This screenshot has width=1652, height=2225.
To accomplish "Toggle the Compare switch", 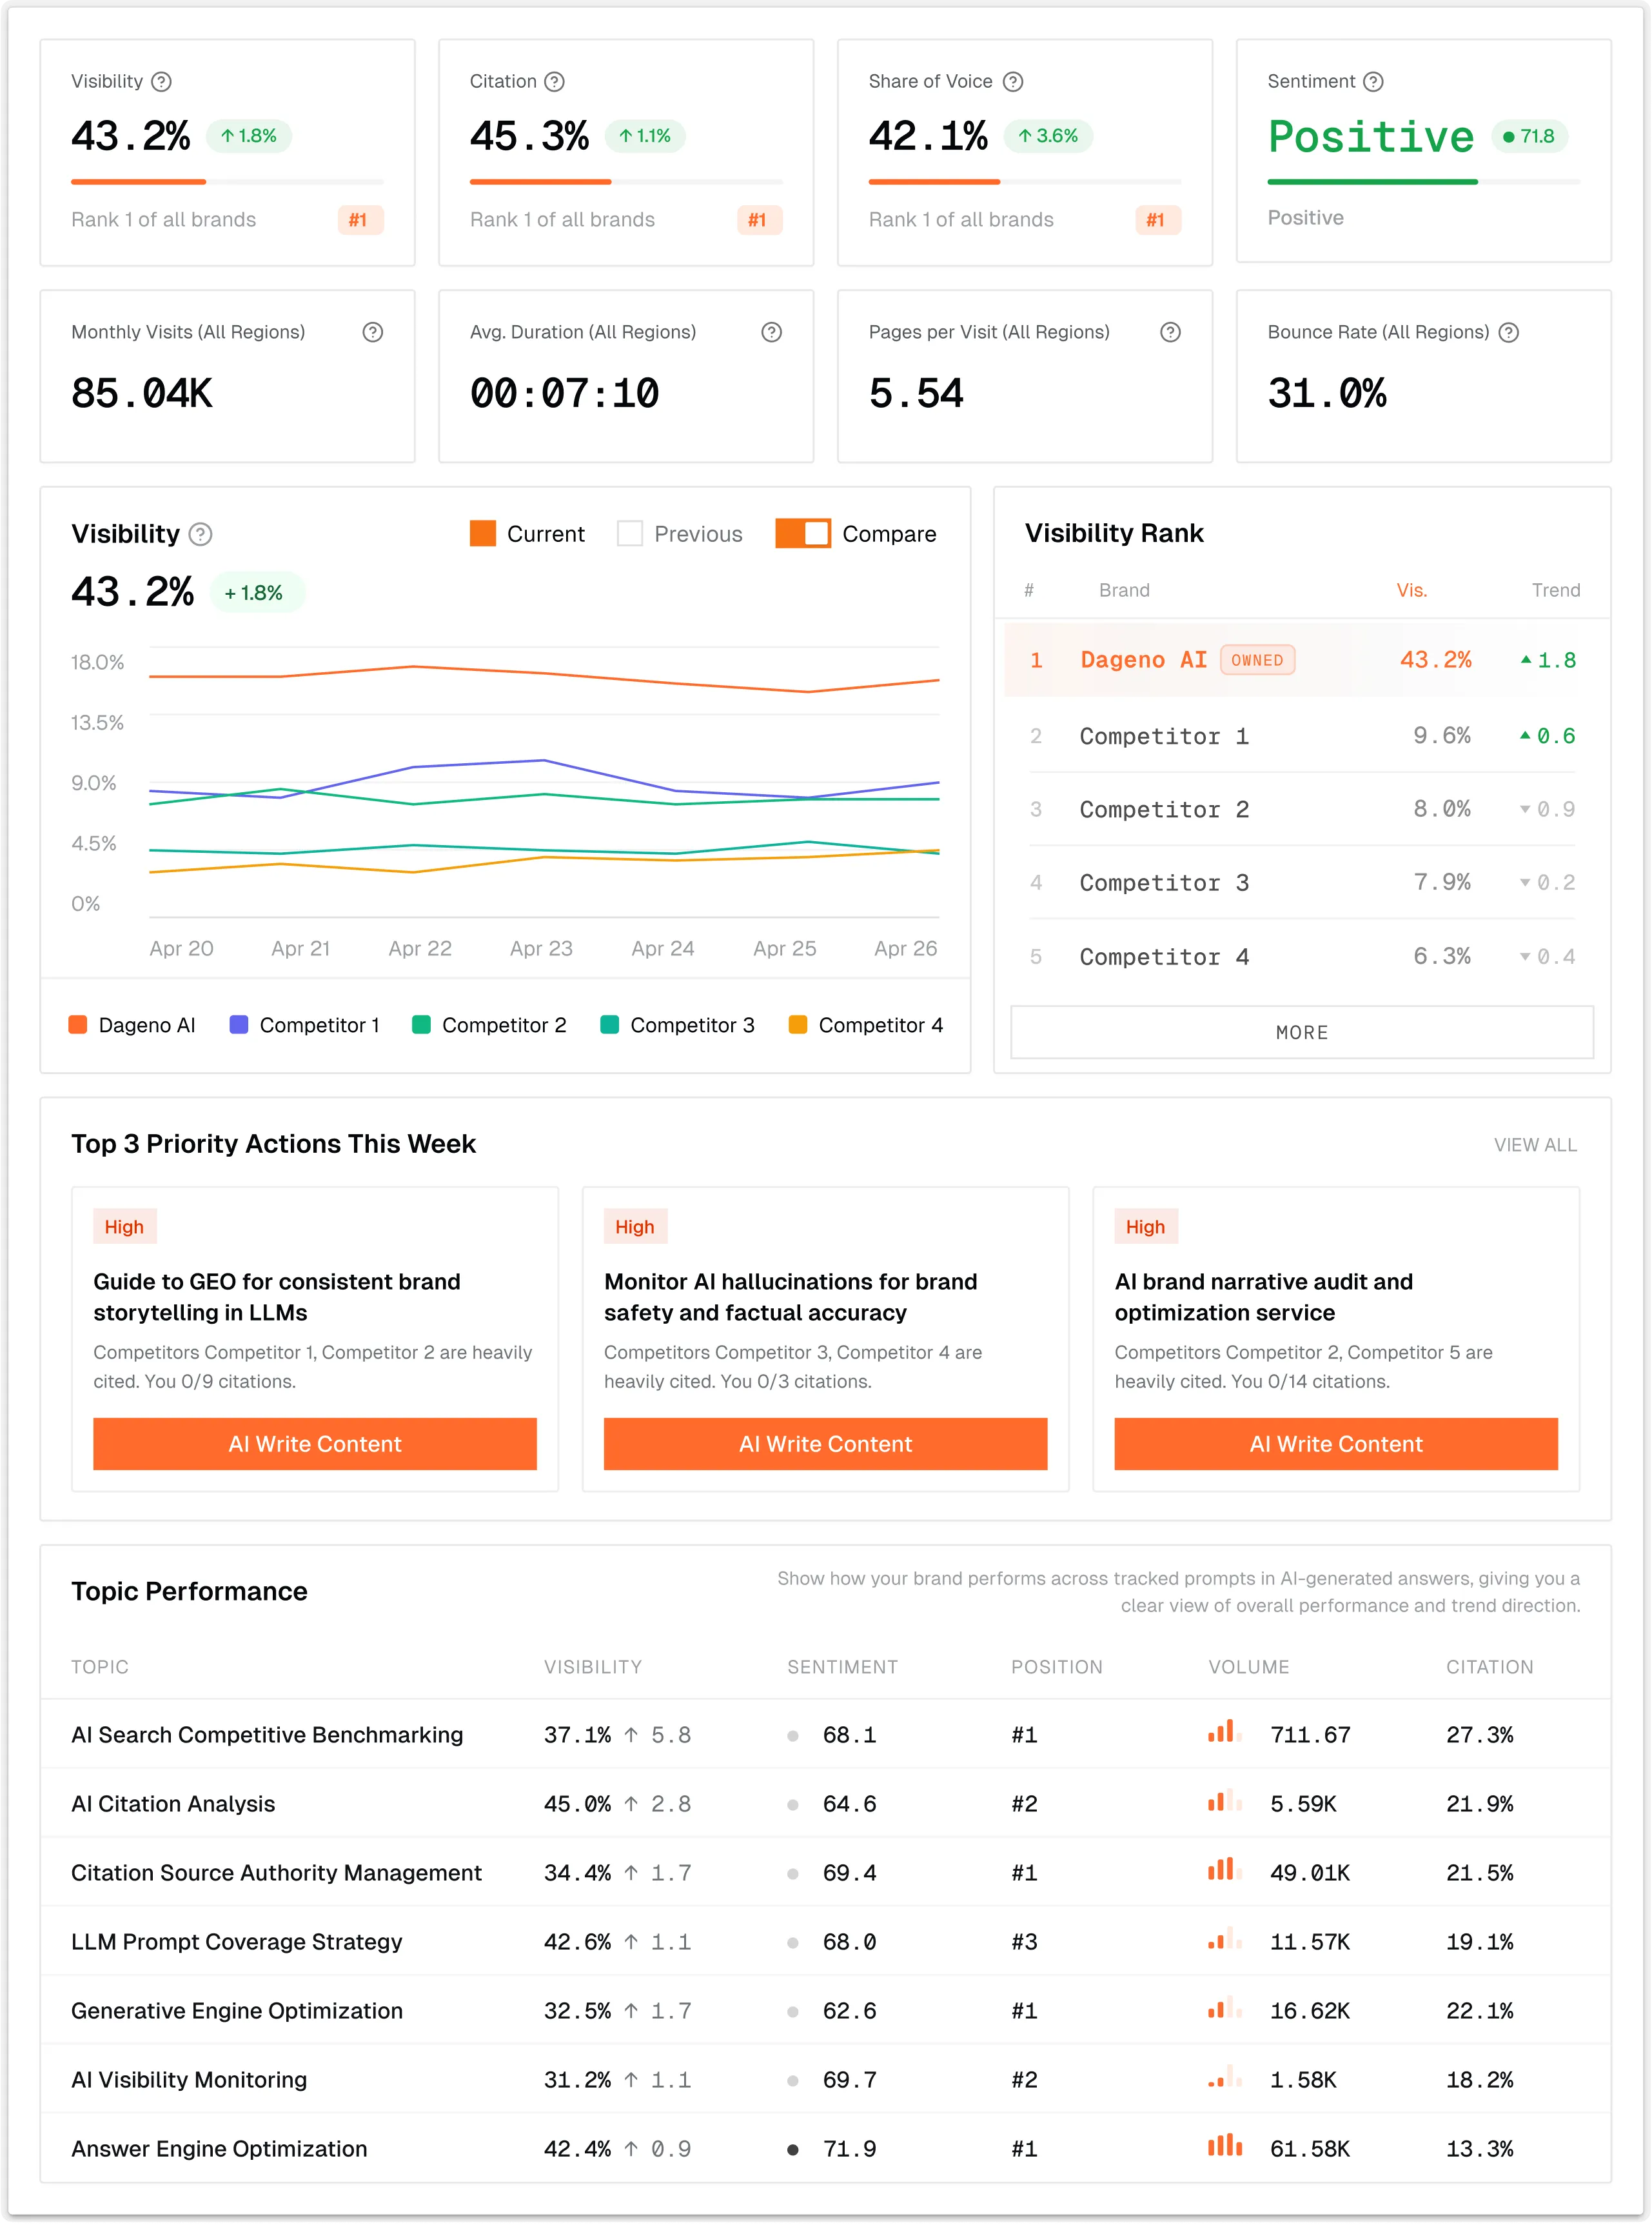I will (803, 534).
